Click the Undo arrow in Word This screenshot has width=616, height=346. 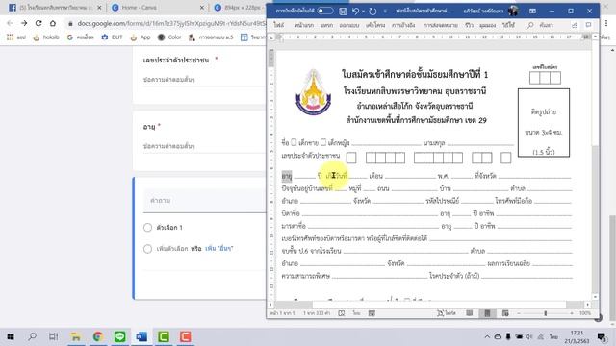355,11
